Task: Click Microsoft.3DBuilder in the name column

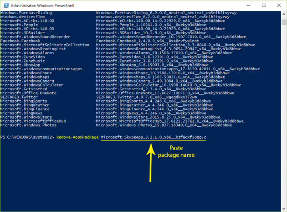Action: [22, 33]
